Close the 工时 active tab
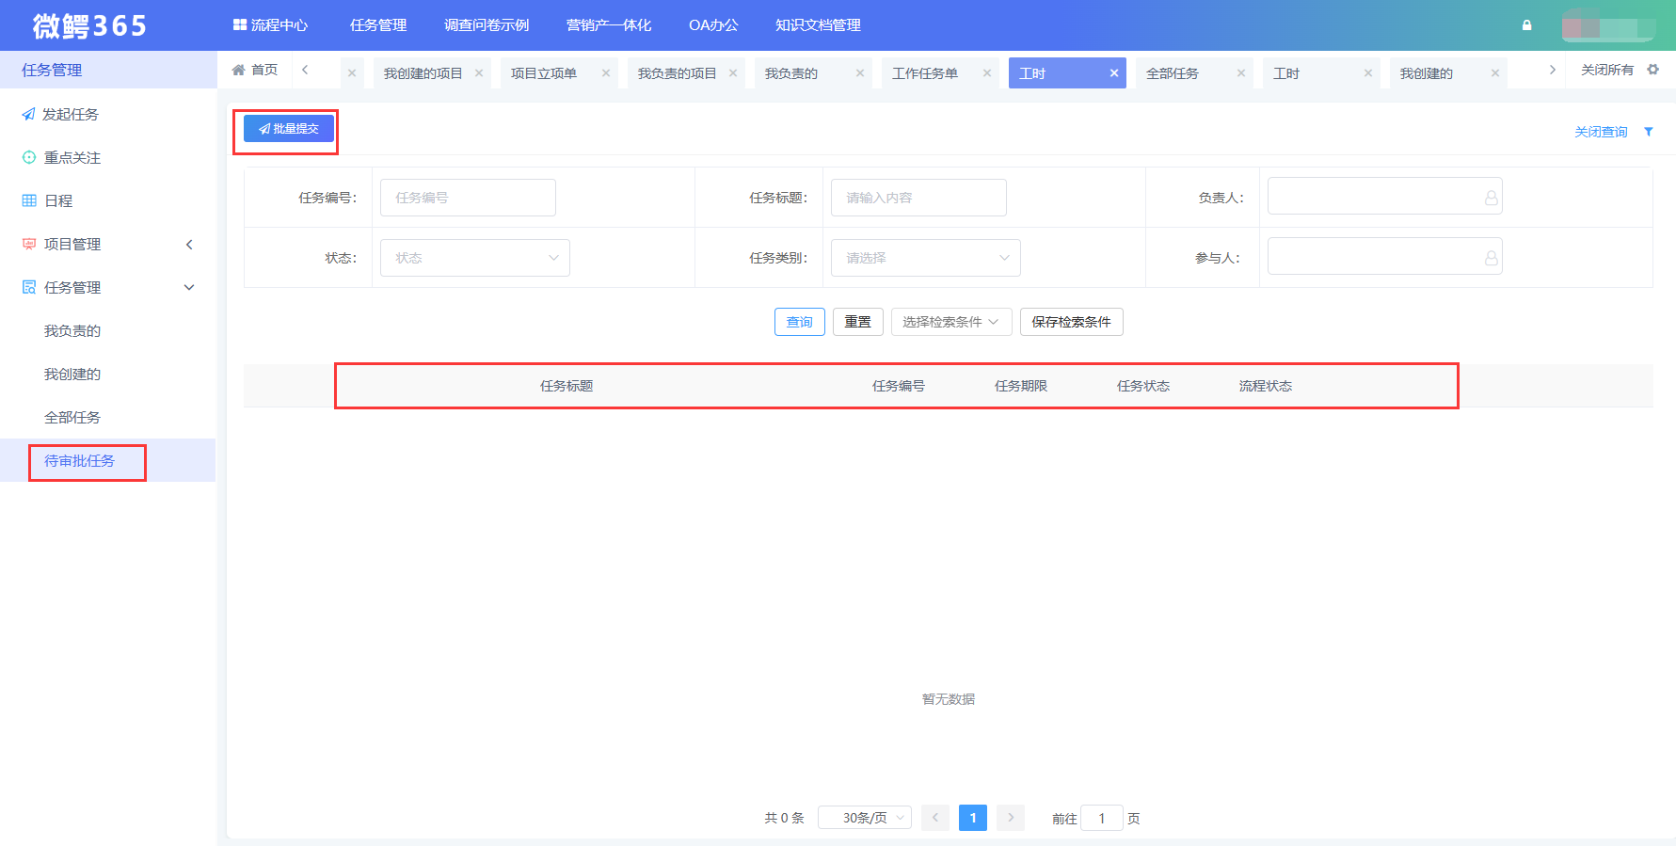This screenshot has height=846, width=1676. pyautogui.click(x=1114, y=73)
